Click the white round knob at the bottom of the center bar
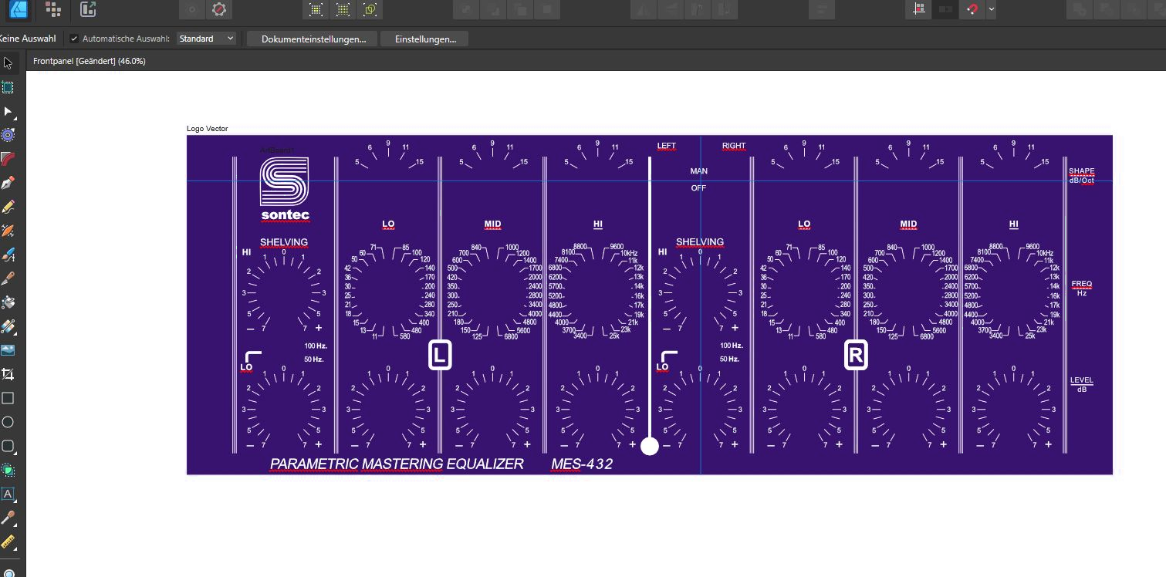This screenshot has width=1166, height=577. (x=650, y=446)
